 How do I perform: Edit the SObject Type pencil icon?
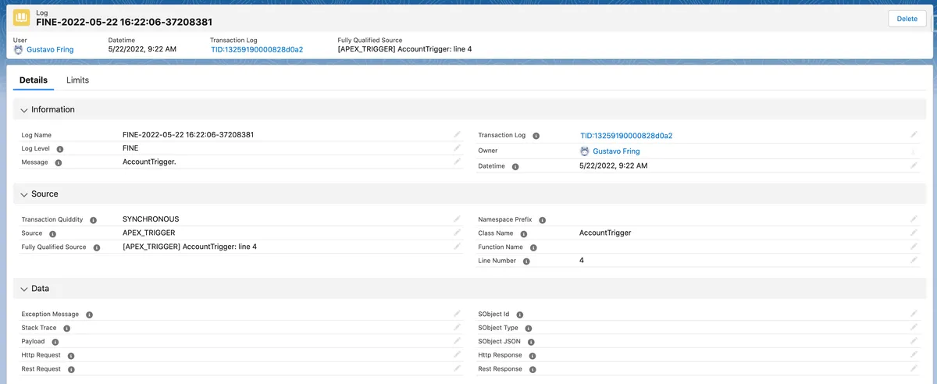tap(914, 328)
